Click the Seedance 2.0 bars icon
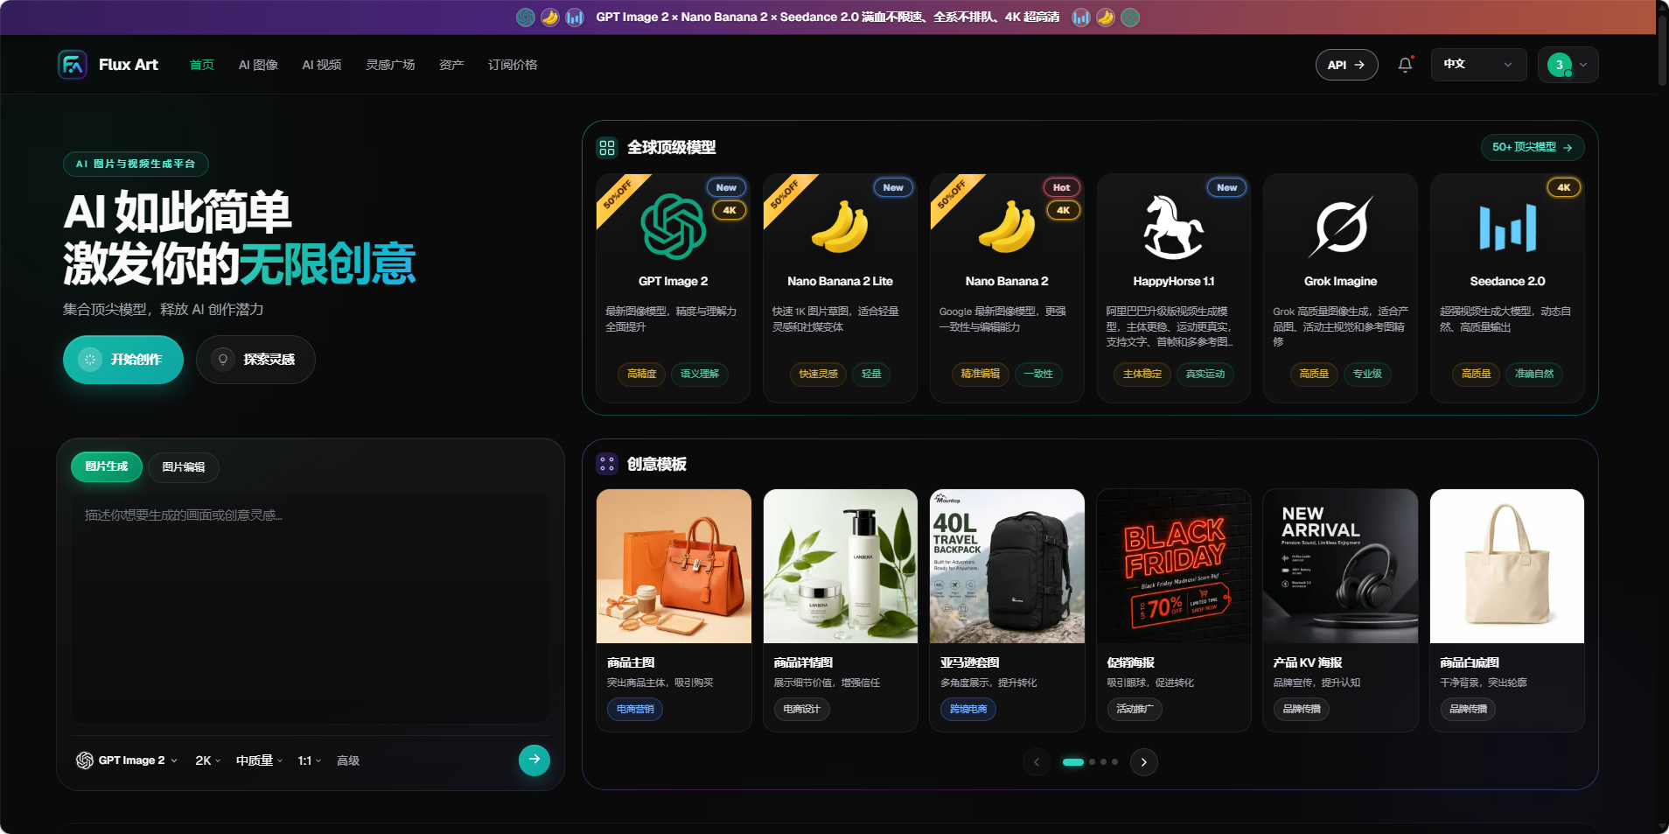Image resolution: width=1669 pixels, height=834 pixels. click(x=1507, y=227)
